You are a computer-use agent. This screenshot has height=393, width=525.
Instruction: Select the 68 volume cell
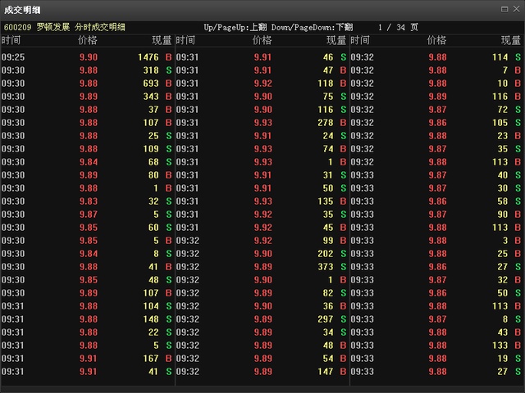click(153, 162)
